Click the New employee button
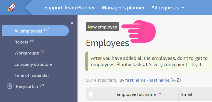The image size is (212, 102). point(103,27)
